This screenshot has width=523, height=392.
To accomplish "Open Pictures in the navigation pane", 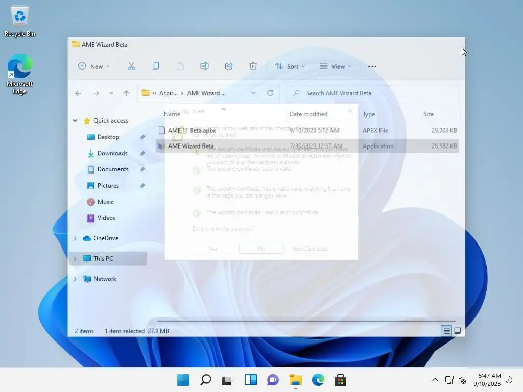I will (108, 186).
